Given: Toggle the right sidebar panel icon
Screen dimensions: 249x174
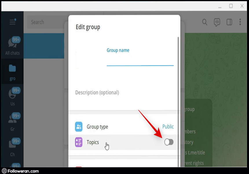Looking at the screenshot, I should (x=229, y=22).
